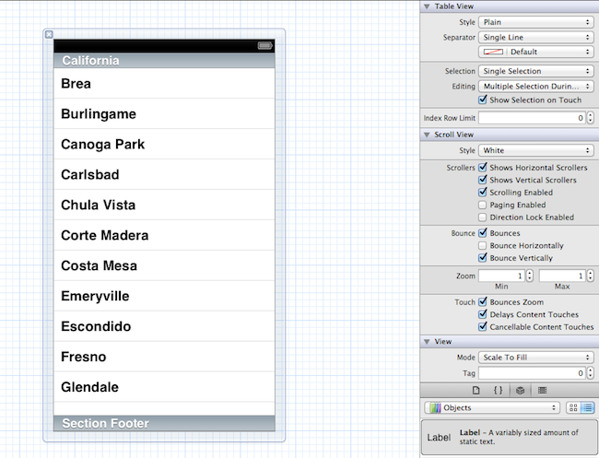Select the Burlingame table row
The image size is (599, 458).
[x=164, y=114]
